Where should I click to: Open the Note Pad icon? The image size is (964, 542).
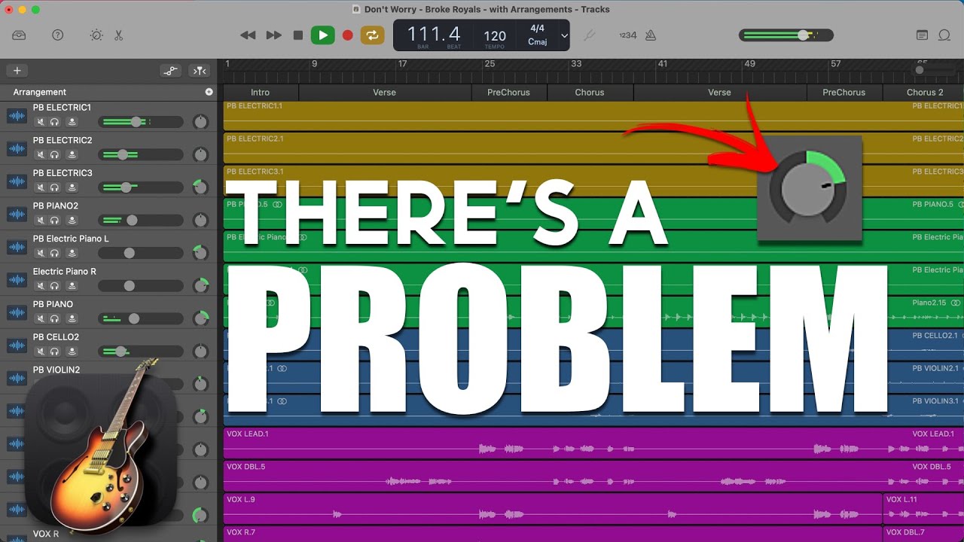coord(922,35)
